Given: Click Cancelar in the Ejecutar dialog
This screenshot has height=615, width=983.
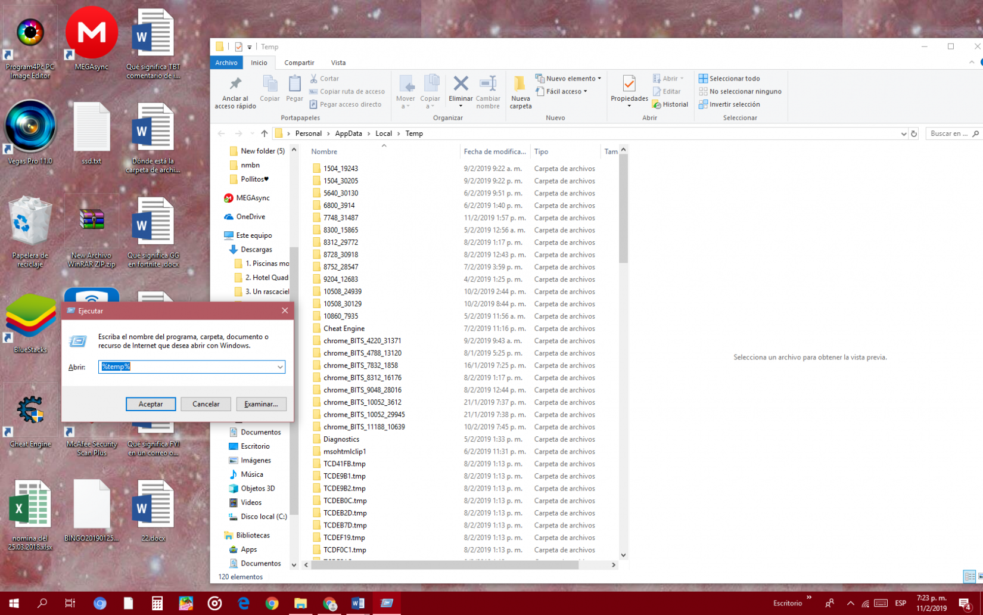Looking at the screenshot, I should 206,404.
